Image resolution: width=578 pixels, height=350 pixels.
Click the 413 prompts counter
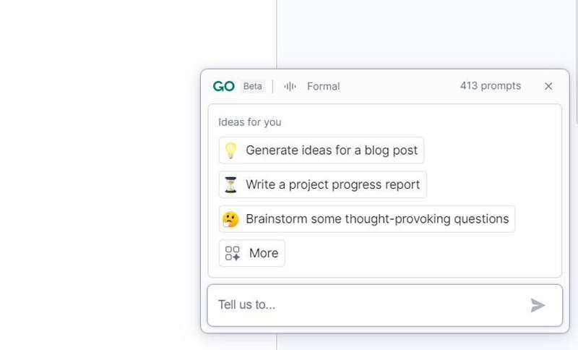click(x=490, y=85)
